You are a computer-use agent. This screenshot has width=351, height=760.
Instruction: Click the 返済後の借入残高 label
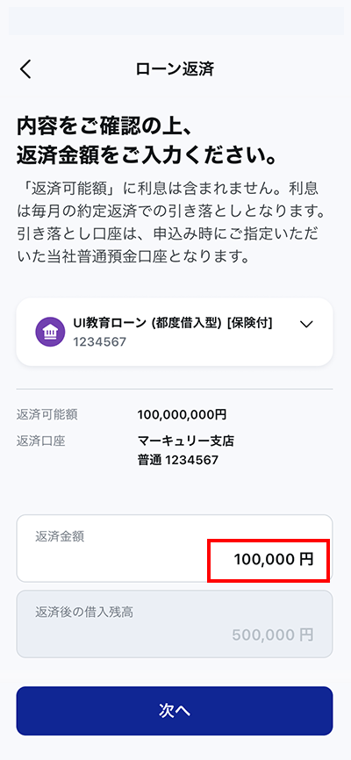pos(84,613)
